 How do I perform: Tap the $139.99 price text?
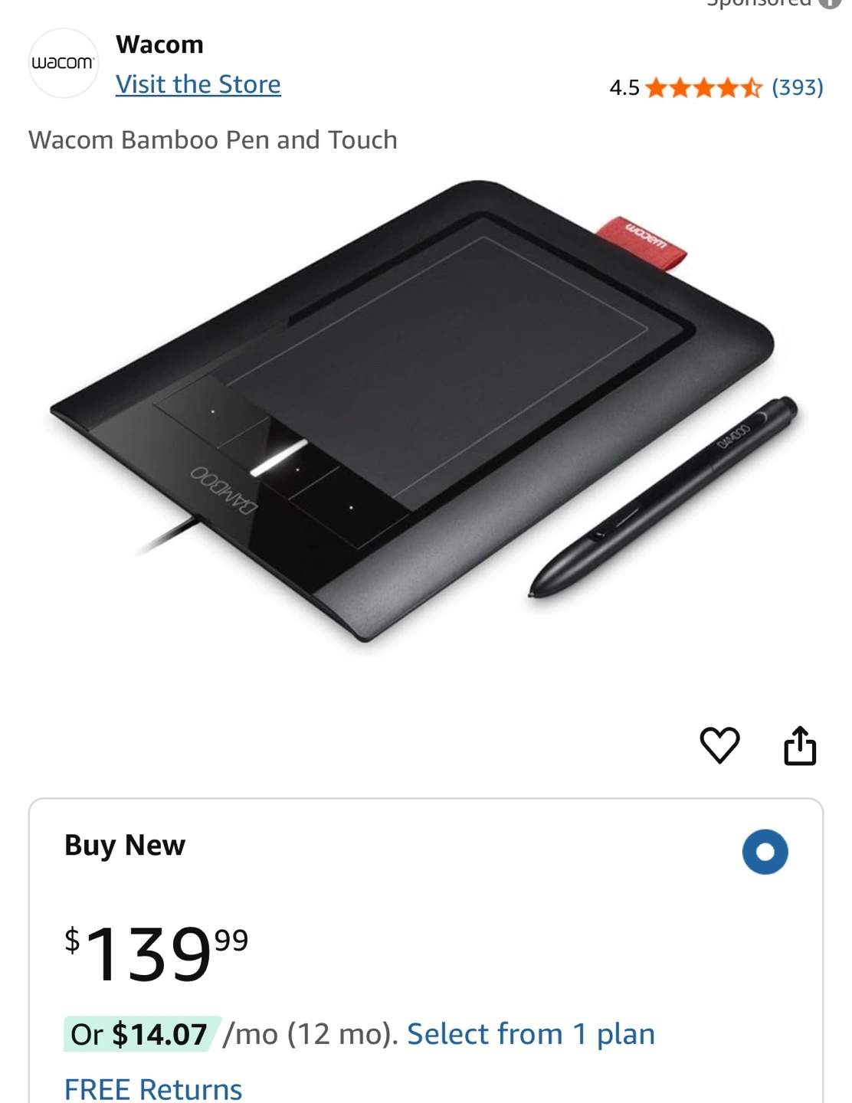click(x=156, y=953)
